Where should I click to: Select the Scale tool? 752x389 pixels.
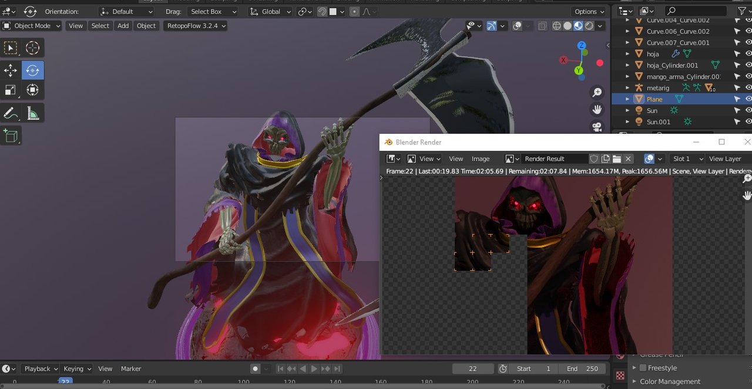click(x=11, y=90)
